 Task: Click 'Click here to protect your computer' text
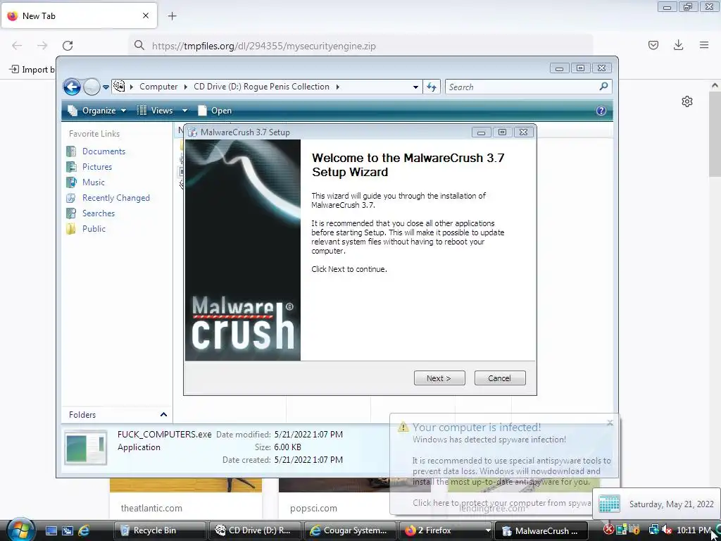[x=501, y=503]
